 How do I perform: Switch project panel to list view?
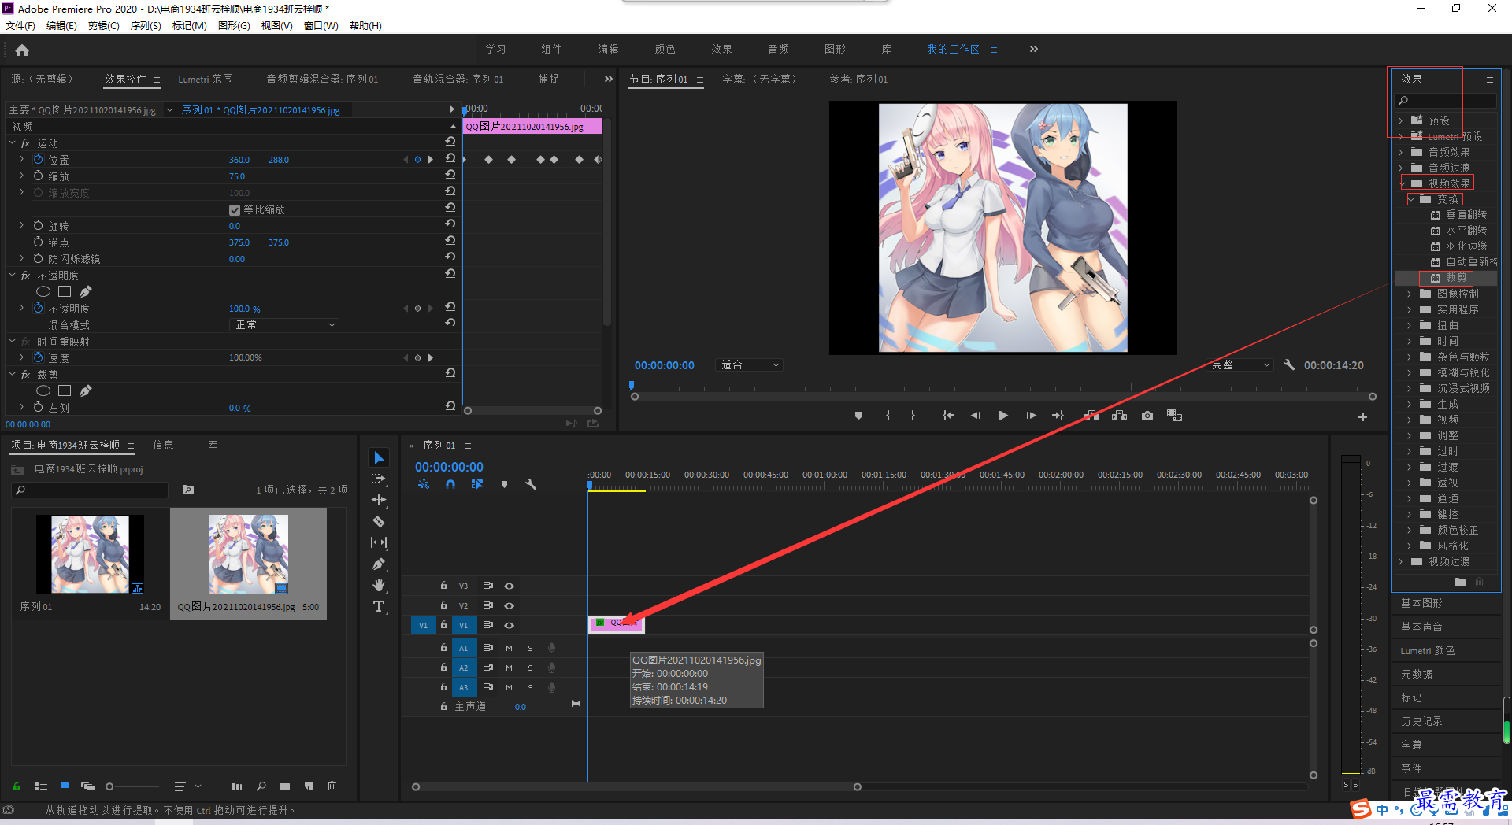41,786
